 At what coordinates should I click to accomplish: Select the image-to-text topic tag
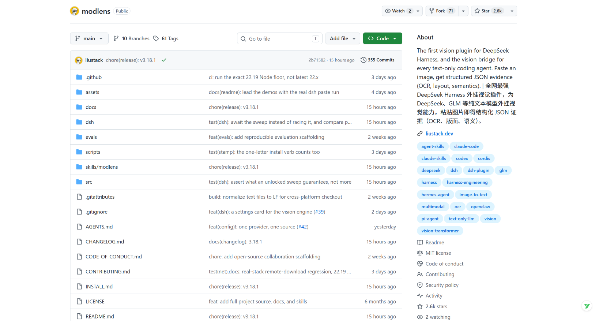click(473, 195)
